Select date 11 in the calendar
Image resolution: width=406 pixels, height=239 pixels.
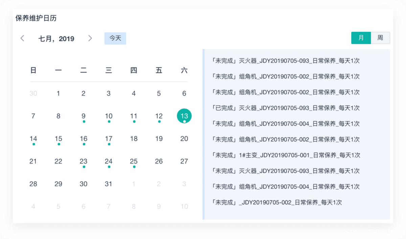tap(134, 116)
